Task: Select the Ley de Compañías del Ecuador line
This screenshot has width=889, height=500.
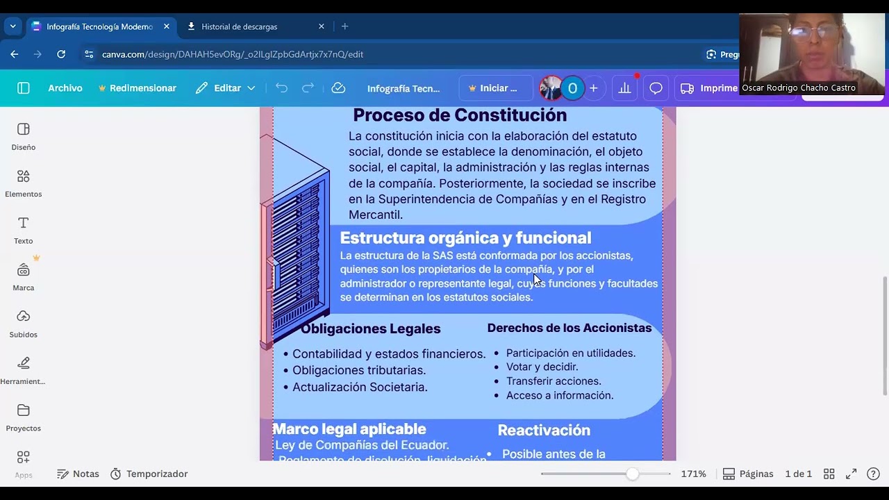Action: (x=362, y=445)
